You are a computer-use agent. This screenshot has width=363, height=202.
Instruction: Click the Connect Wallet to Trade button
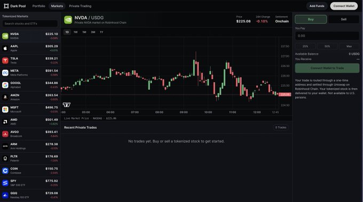[x=327, y=68]
